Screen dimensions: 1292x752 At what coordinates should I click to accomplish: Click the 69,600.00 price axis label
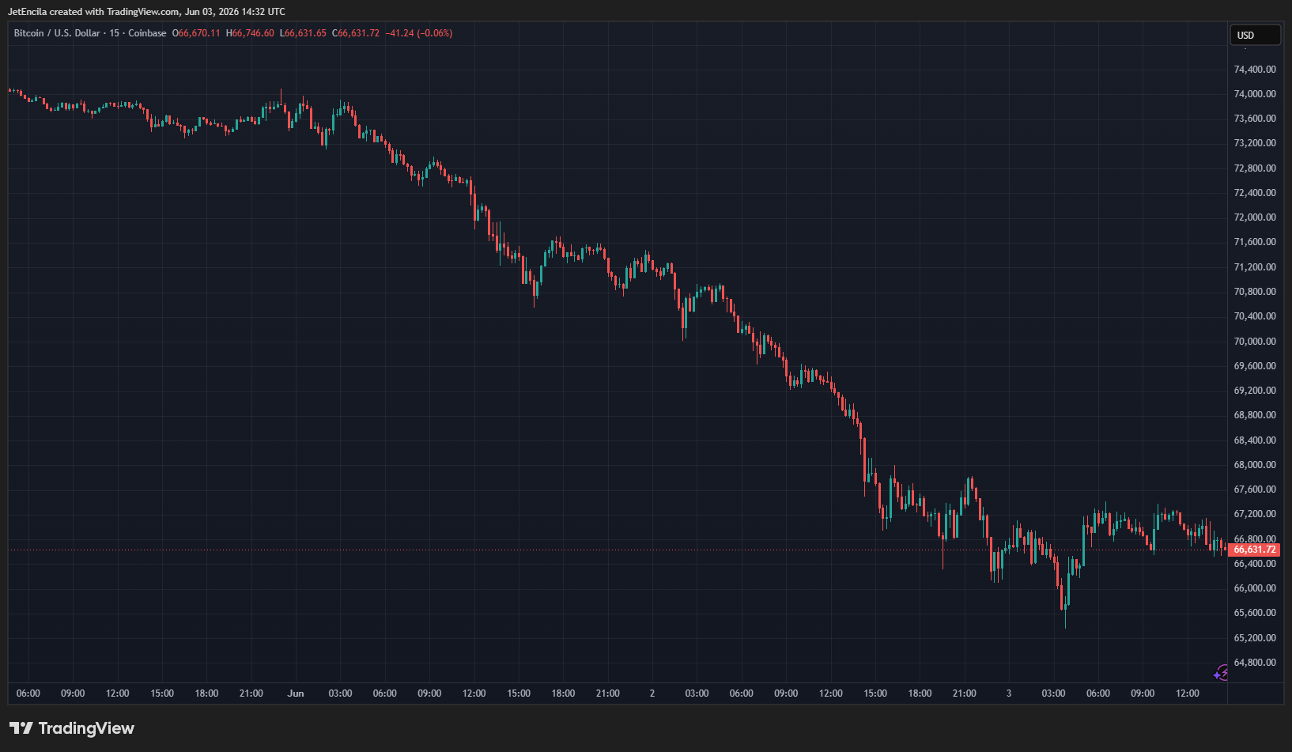click(1255, 366)
